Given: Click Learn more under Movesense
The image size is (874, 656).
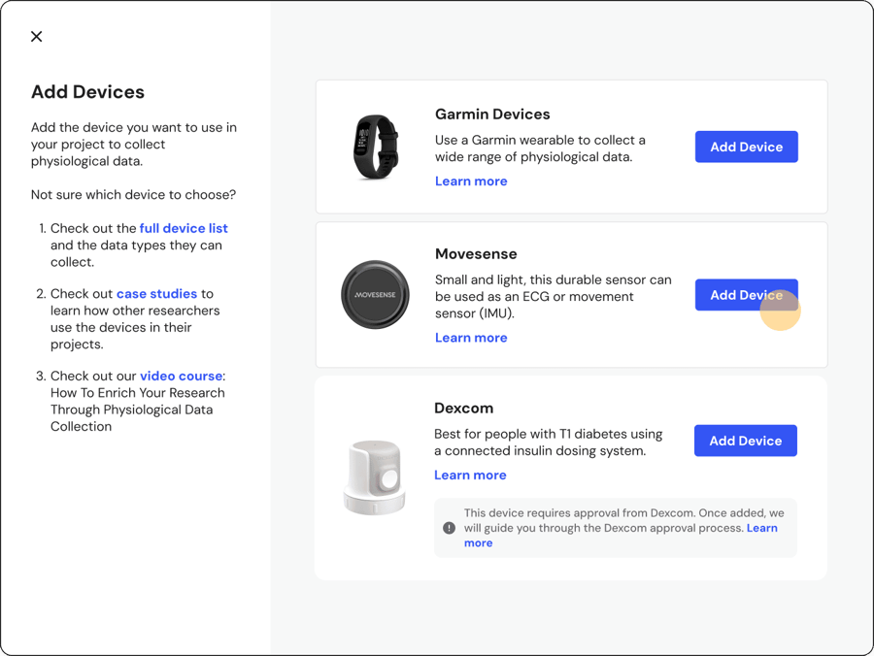Looking at the screenshot, I should click(x=471, y=337).
